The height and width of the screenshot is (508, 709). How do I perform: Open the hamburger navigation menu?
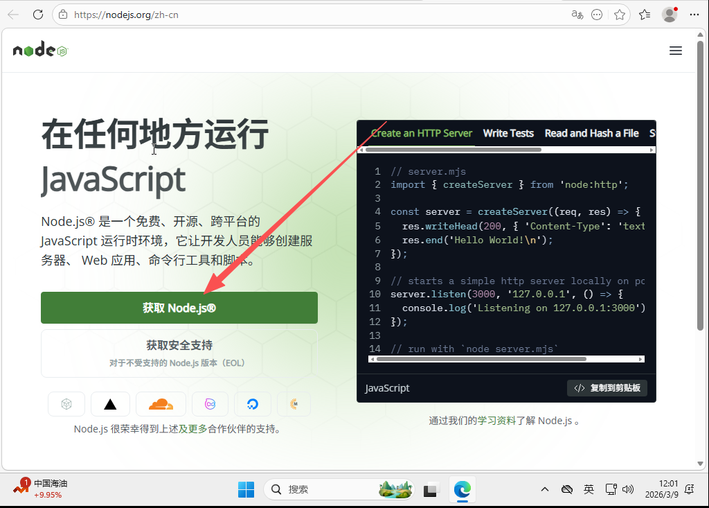(x=676, y=50)
